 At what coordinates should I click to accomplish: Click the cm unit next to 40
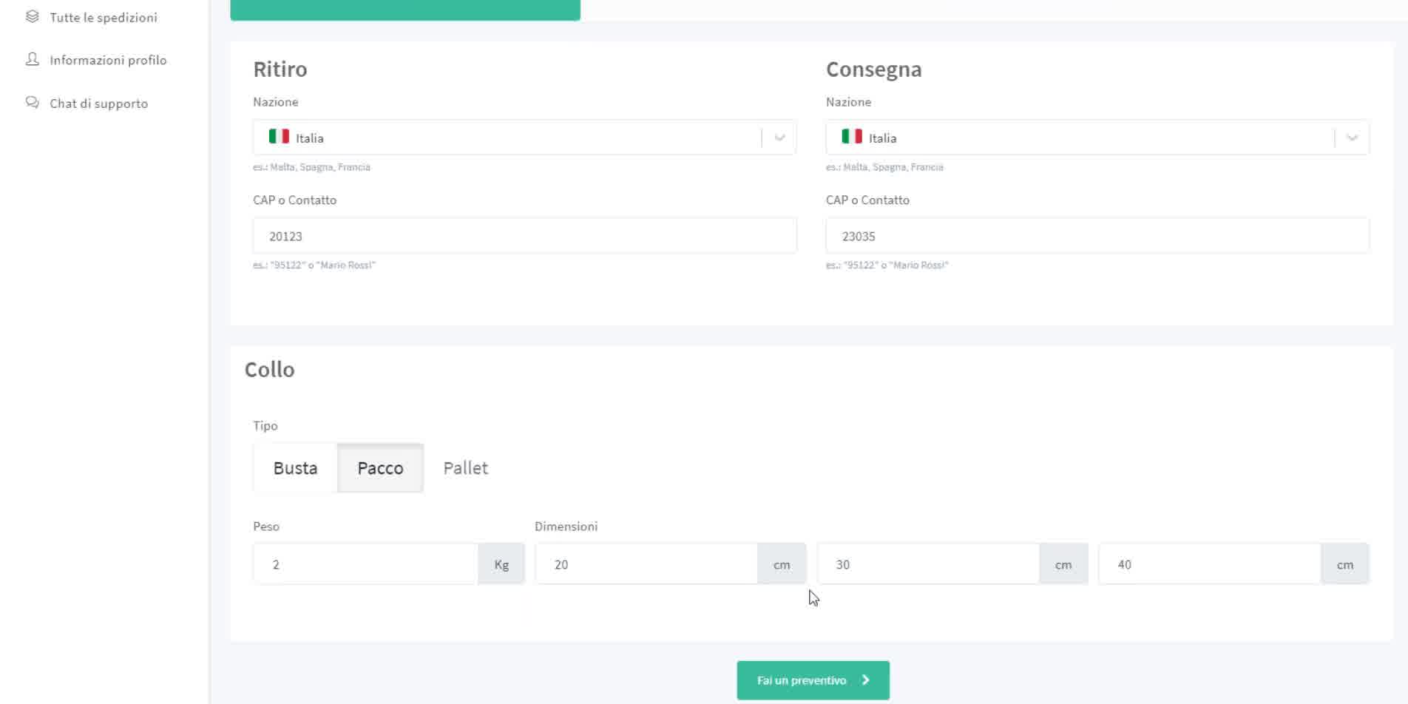(1345, 564)
